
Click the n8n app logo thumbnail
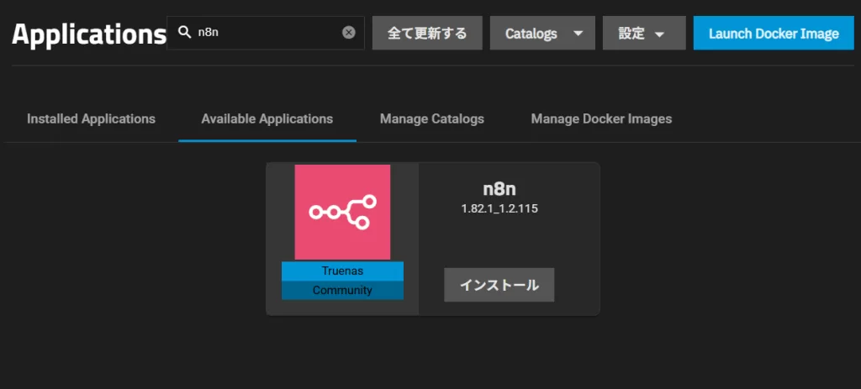(x=343, y=212)
